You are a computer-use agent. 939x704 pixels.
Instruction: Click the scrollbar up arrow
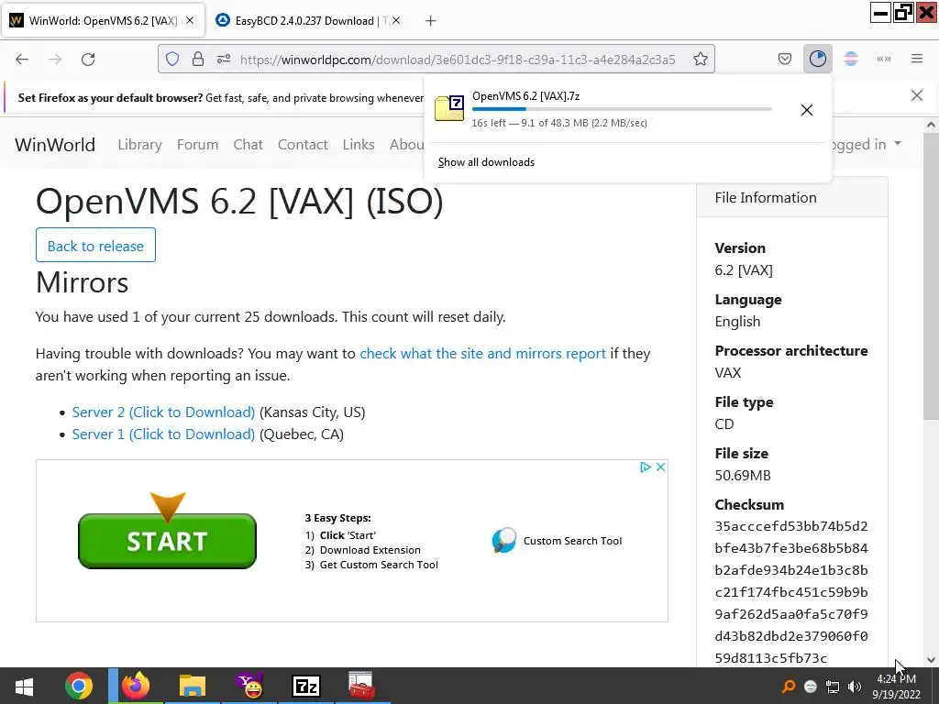pos(931,125)
